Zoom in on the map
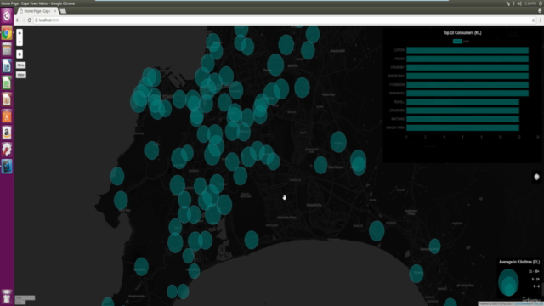544x306 pixels. pyautogui.click(x=20, y=33)
